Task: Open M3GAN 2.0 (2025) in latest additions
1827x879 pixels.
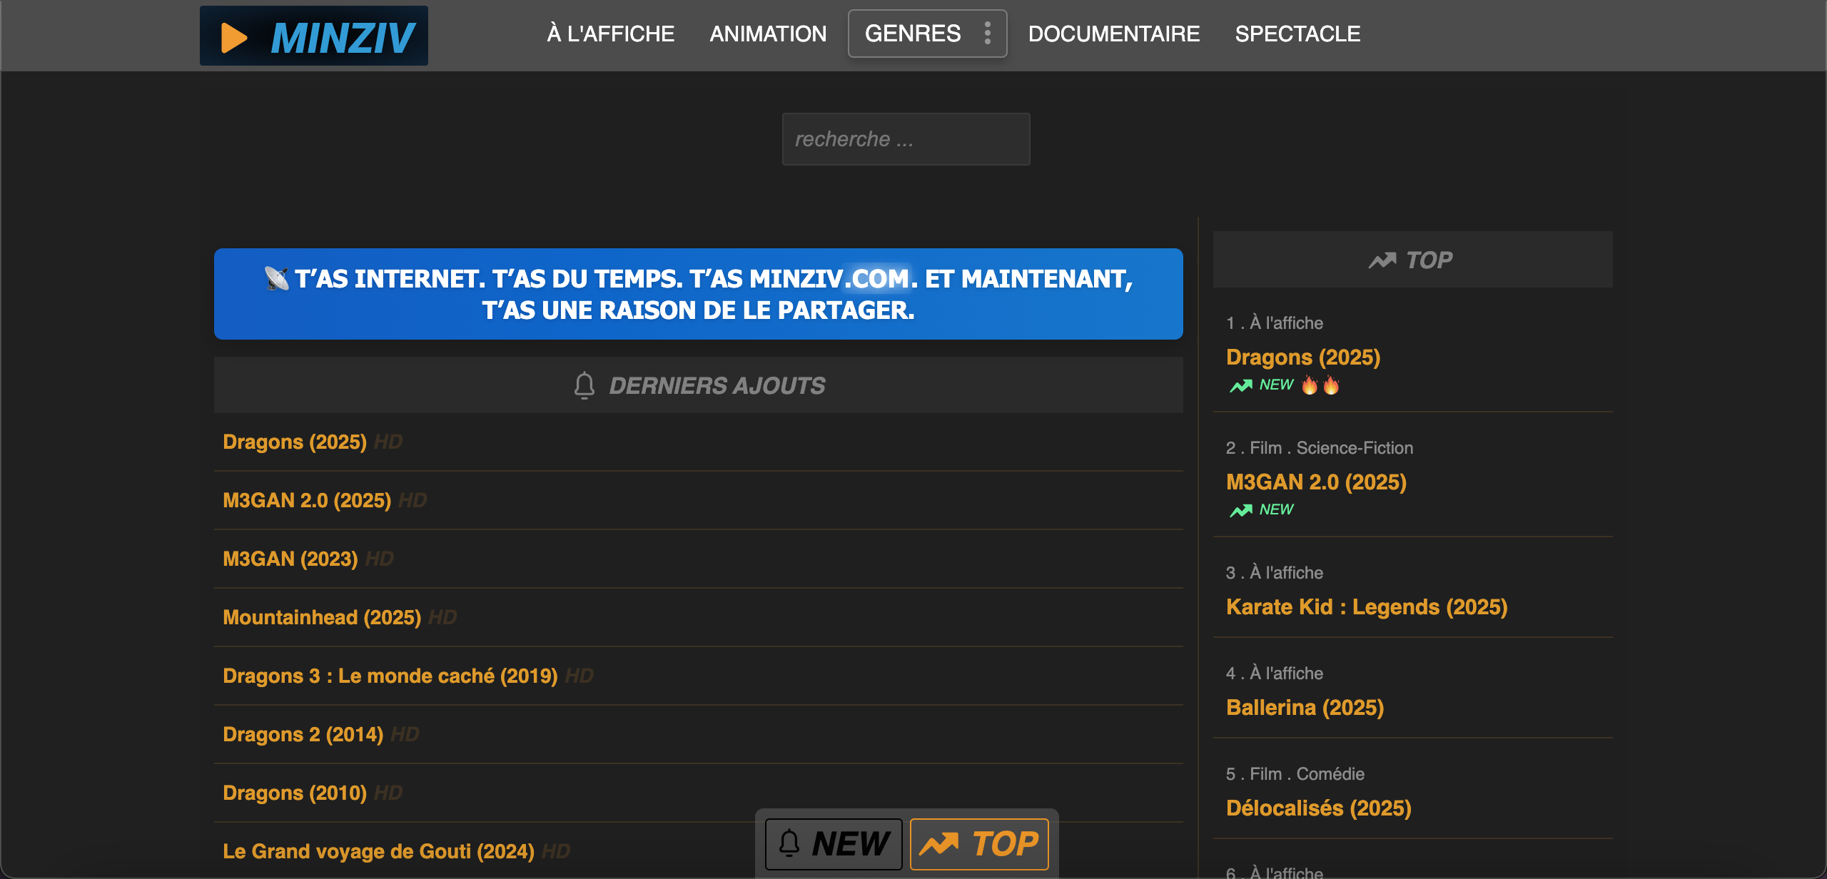Action: [307, 501]
